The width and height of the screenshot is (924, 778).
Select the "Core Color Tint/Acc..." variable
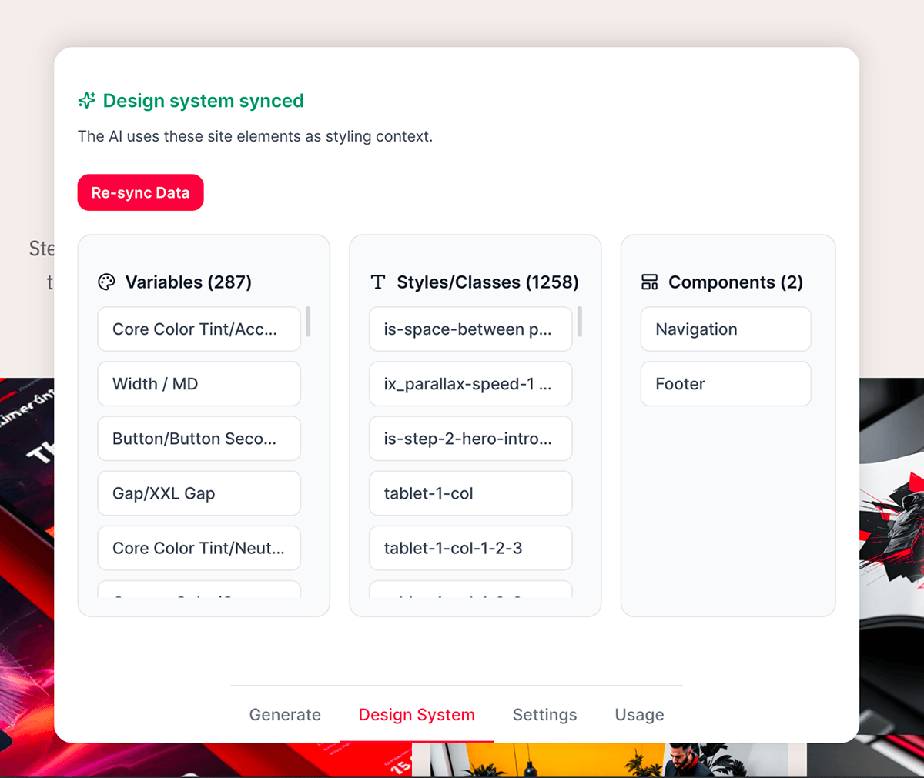tap(199, 329)
